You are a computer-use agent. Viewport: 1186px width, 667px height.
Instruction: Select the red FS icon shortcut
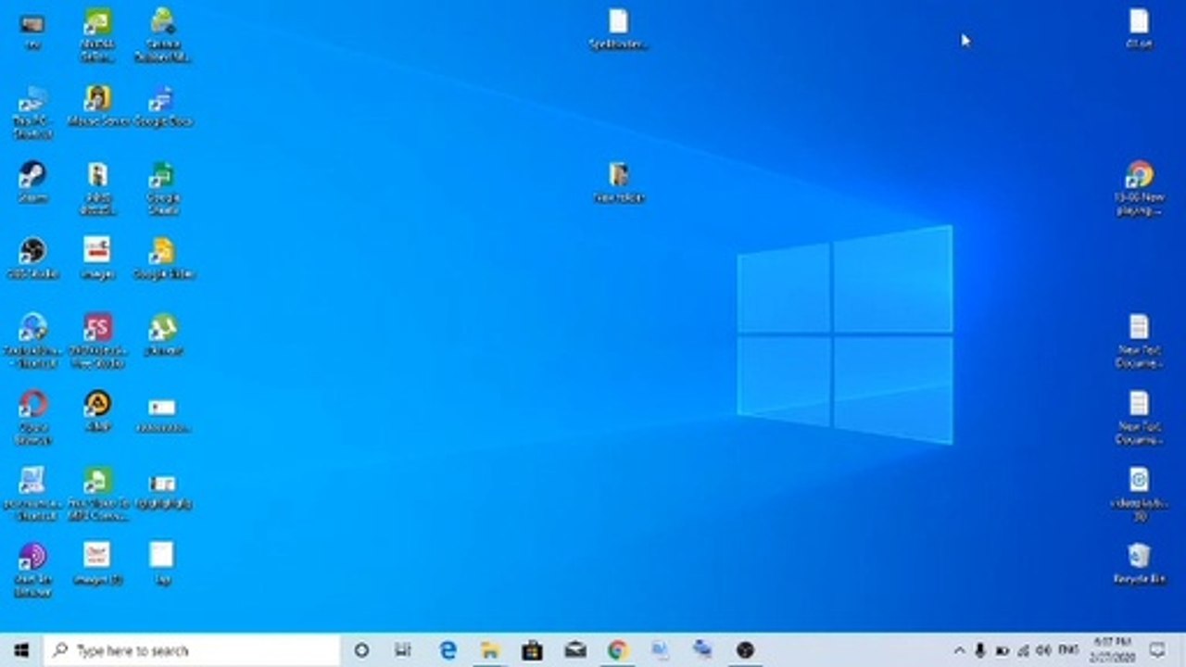point(97,340)
